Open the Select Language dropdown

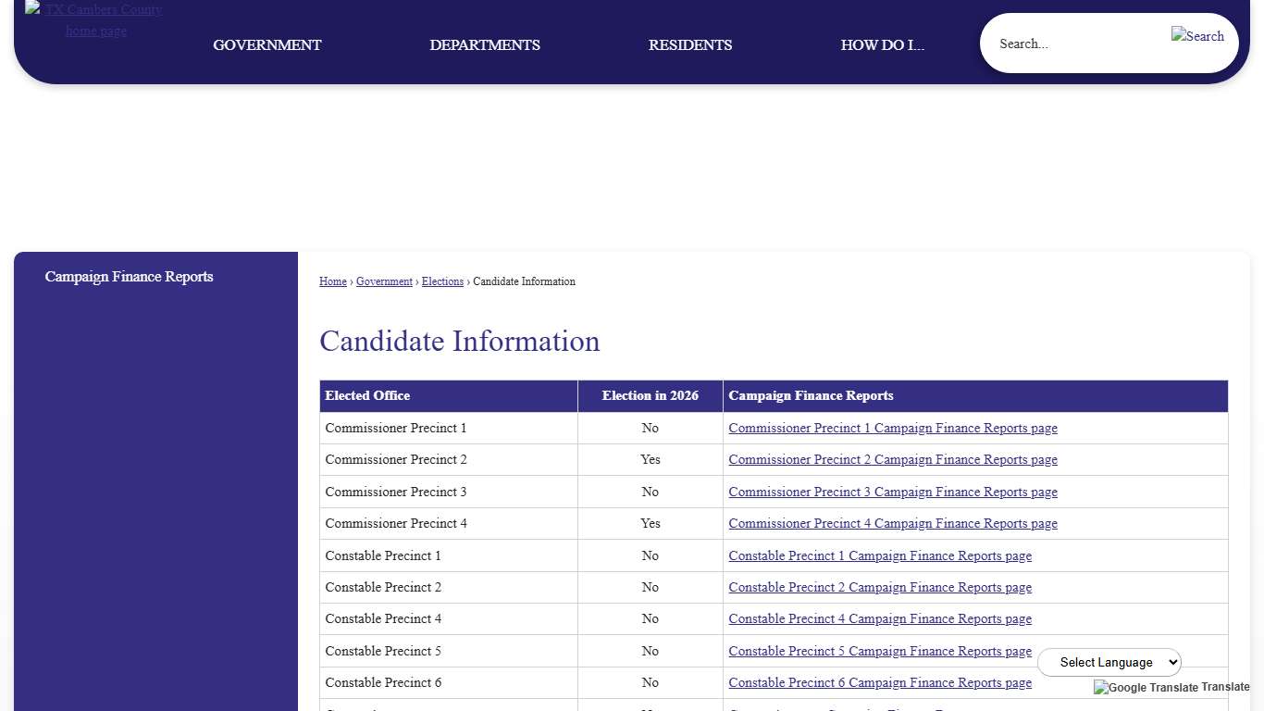click(1109, 662)
